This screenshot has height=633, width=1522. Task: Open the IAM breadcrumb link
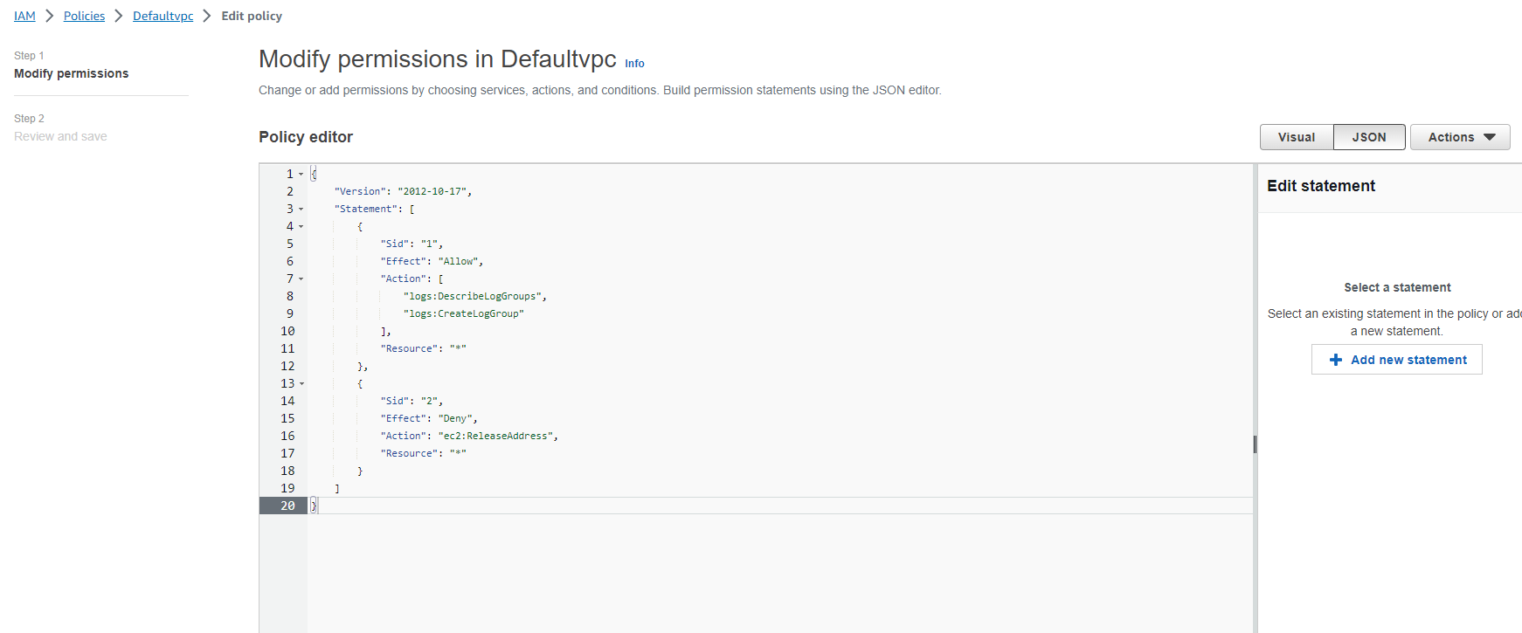click(24, 16)
